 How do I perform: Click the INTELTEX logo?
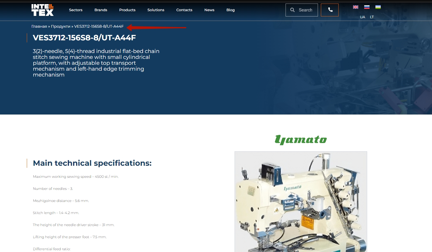point(42,10)
